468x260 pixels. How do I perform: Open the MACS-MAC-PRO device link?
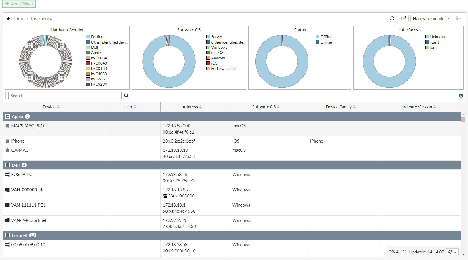click(27, 126)
